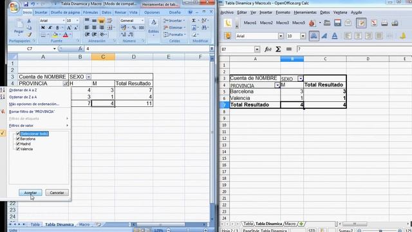Open Excel Name Box dropdown arrow
Screen dimensions: 412x232
pyautogui.click(x=54, y=49)
